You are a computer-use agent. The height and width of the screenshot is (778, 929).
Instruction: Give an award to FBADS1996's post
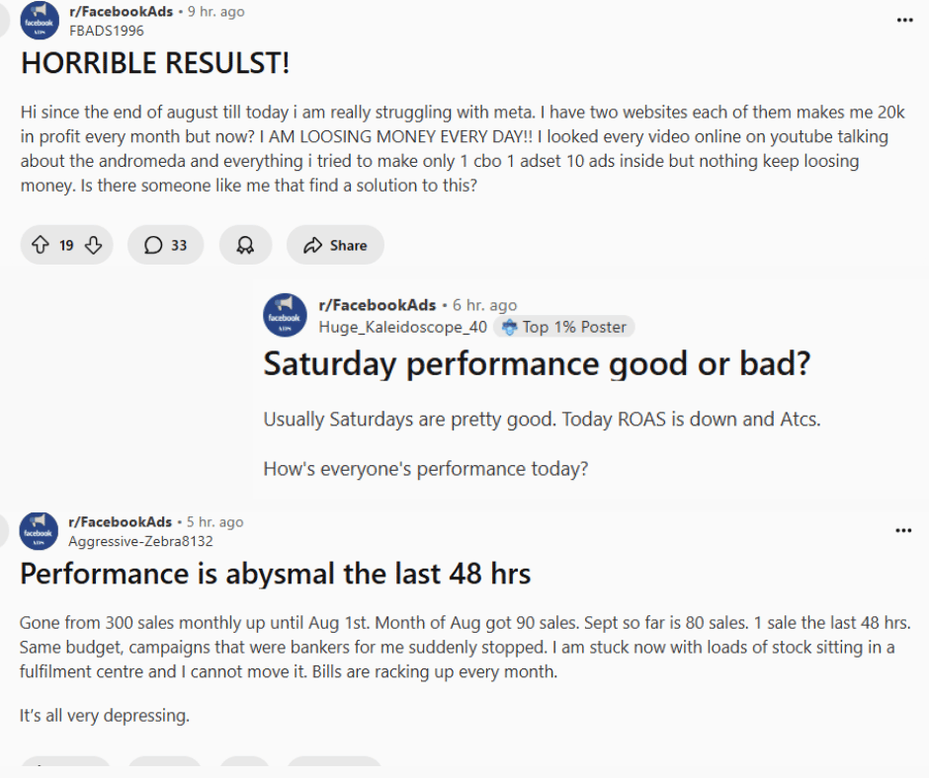pos(245,245)
